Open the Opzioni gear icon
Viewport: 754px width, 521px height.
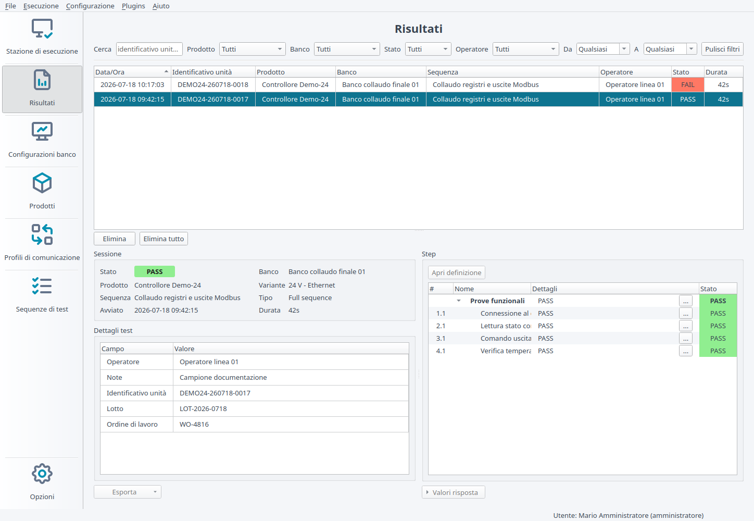coord(42,474)
